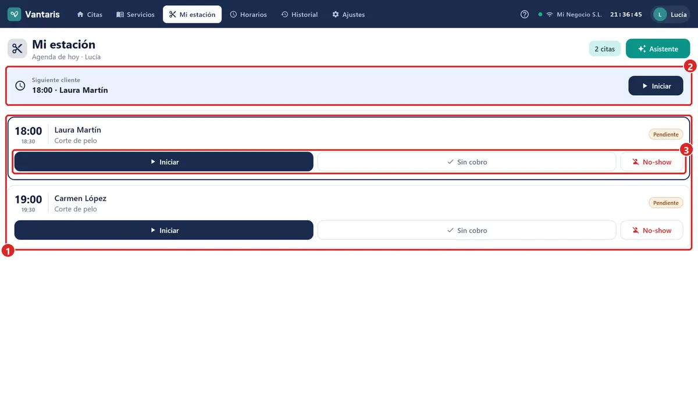Click the 21:36:45 clock display
Image resolution: width=698 pixels, height=402 pixels.
[626, 15]
